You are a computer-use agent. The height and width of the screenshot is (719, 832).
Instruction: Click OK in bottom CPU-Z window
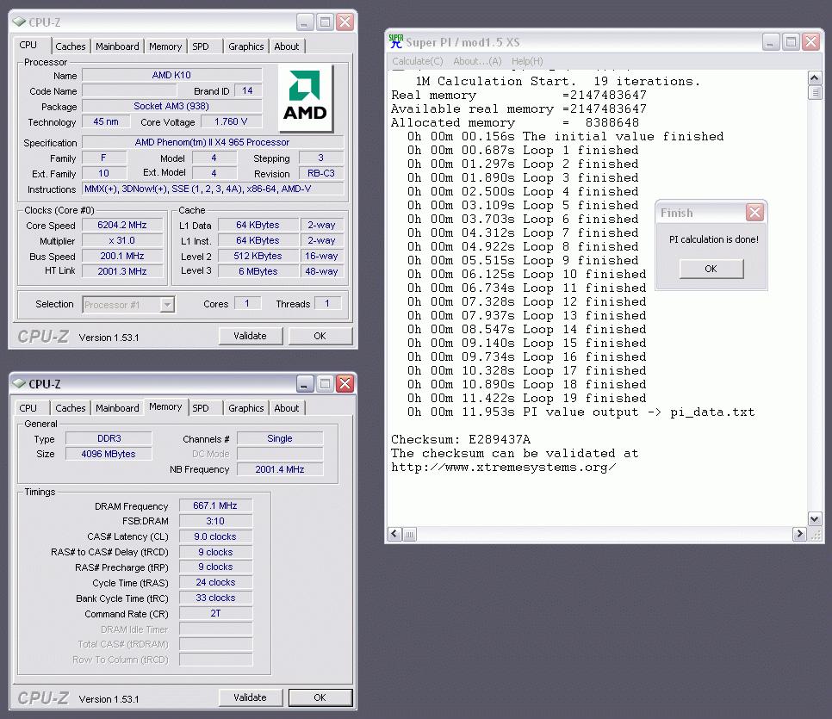click(x=320, y=697)
